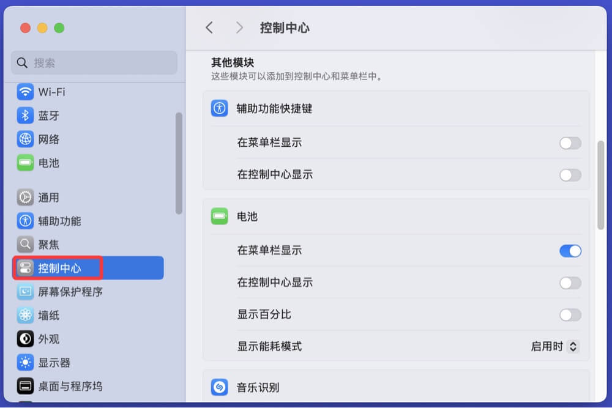
Task: Click the forward chevron button
Action: pos(239,28)
